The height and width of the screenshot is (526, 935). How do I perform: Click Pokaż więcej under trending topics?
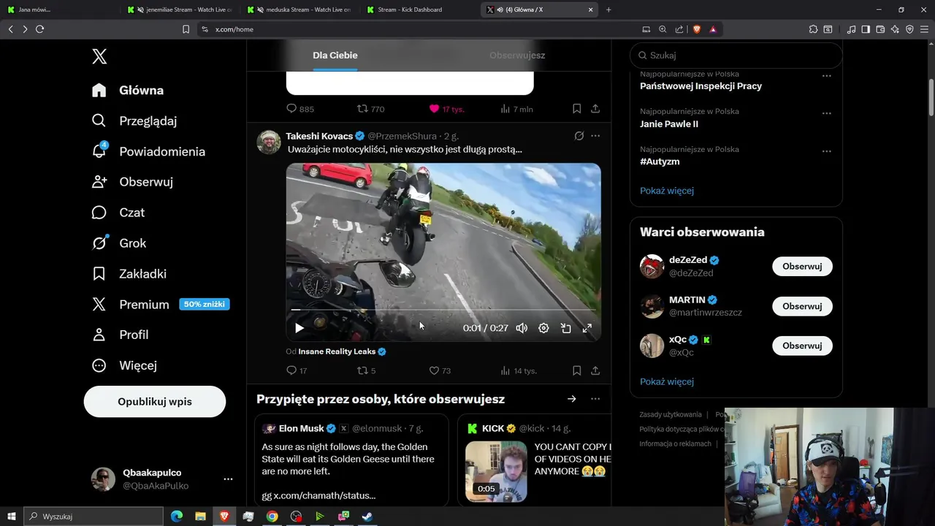point(667,191)
